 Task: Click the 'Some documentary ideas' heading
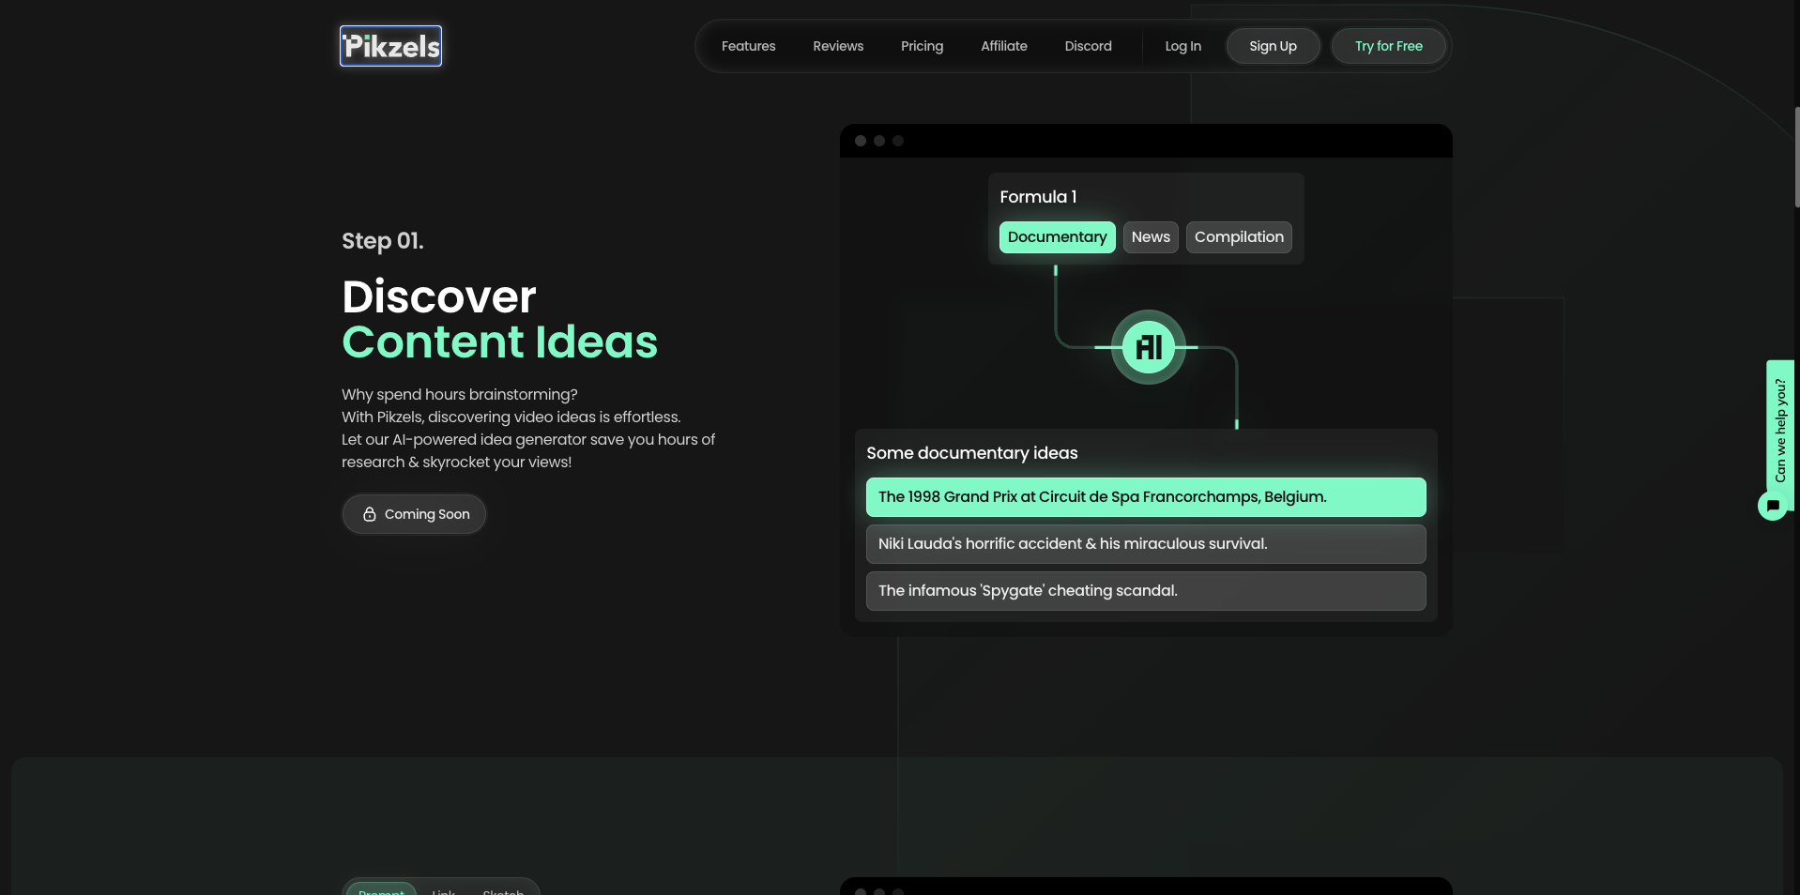[972, 453]
